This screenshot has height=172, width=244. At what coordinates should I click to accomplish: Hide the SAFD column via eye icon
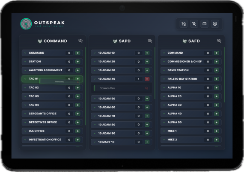219,41
